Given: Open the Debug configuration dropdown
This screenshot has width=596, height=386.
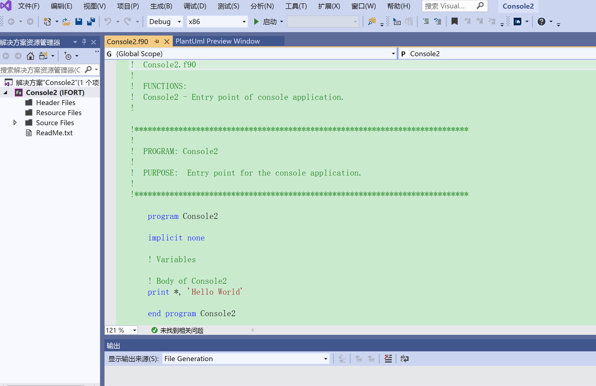Looking at the screenshot, I should point(164,22).
